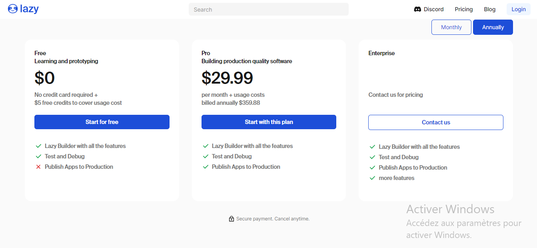
Task: Click the $29.99 price text
Action: point(227,78)
